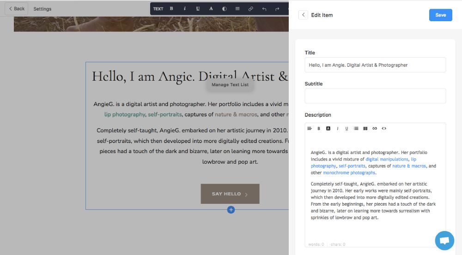Toggle italic in the dark text toolbar
Image resolution: width=462 pixels, height=255 pixels.
(185, 9)
